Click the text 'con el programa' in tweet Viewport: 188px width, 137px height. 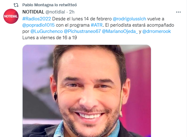point(73,25)
